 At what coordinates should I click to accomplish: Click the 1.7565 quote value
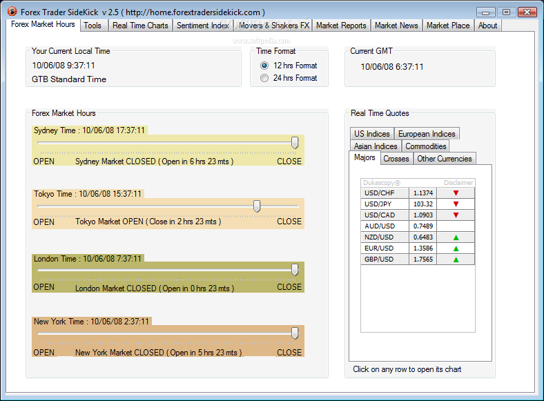click(x=423, y=260)
